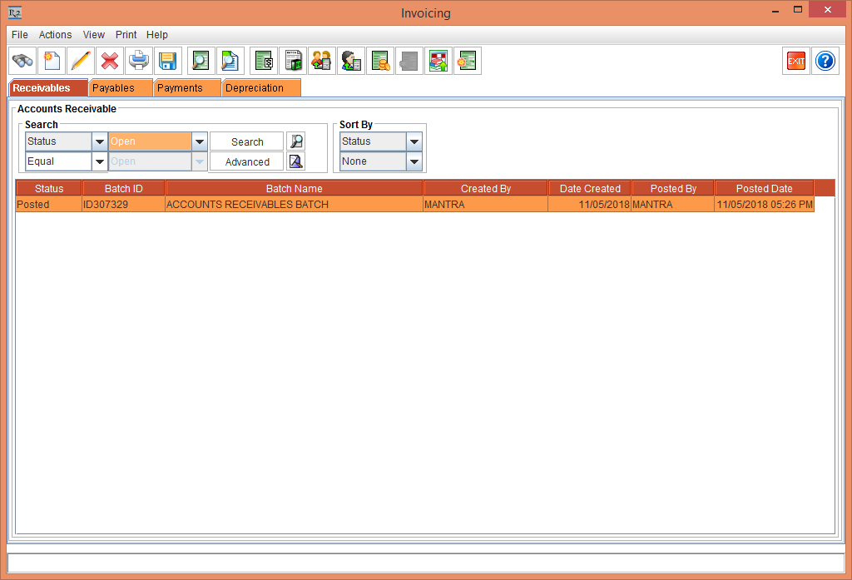This screenshot has width=852, height=580.
Task: Click the 11/05/2018 05:26 PM cell
Action: (x=765, y=205)
